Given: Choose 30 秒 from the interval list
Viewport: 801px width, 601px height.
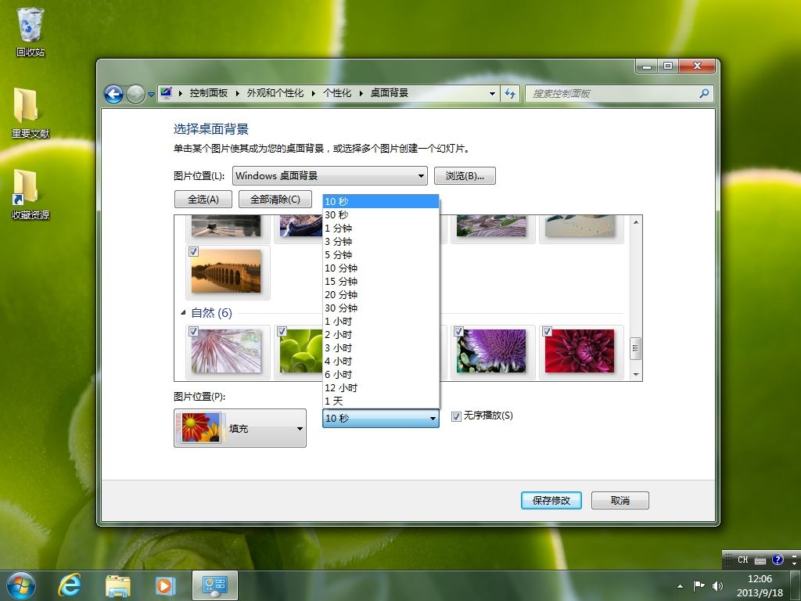Looking at the screenshot, I should (x=381, y=214).
